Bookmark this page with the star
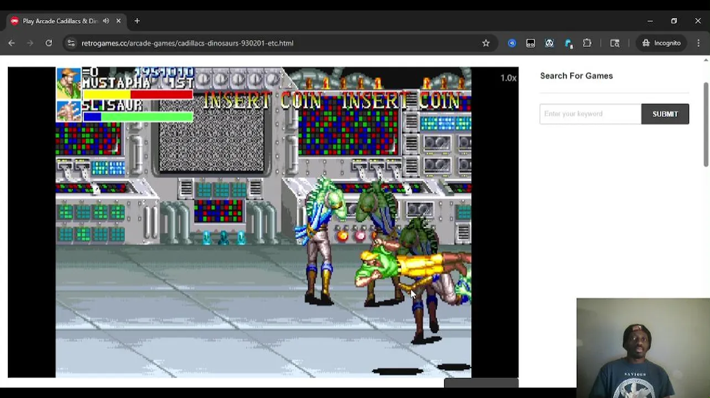Viewport: 710px width, 398px height. point(486,43)
